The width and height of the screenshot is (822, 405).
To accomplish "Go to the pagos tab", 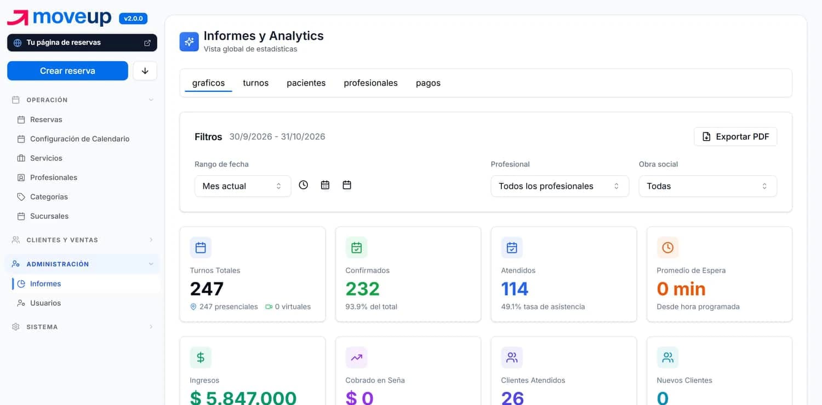I will pyautogui.click(x=428, y=83).
